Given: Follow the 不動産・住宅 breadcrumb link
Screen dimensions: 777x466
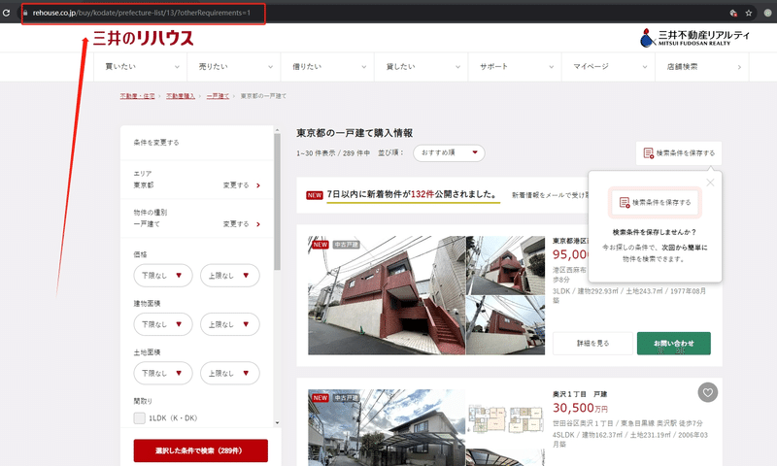Looking at the screenshot, I should point(137,96).
